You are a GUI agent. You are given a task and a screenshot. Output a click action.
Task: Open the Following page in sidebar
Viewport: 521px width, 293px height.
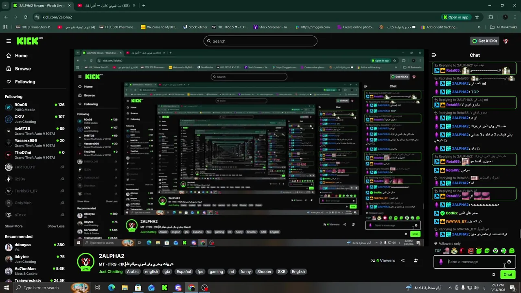(25, 82)
